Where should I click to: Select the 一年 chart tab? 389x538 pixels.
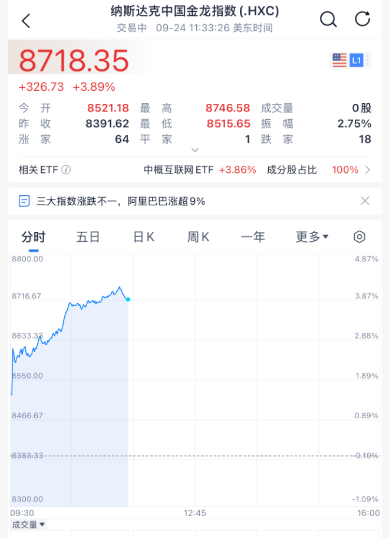click(x=253, y=237)
